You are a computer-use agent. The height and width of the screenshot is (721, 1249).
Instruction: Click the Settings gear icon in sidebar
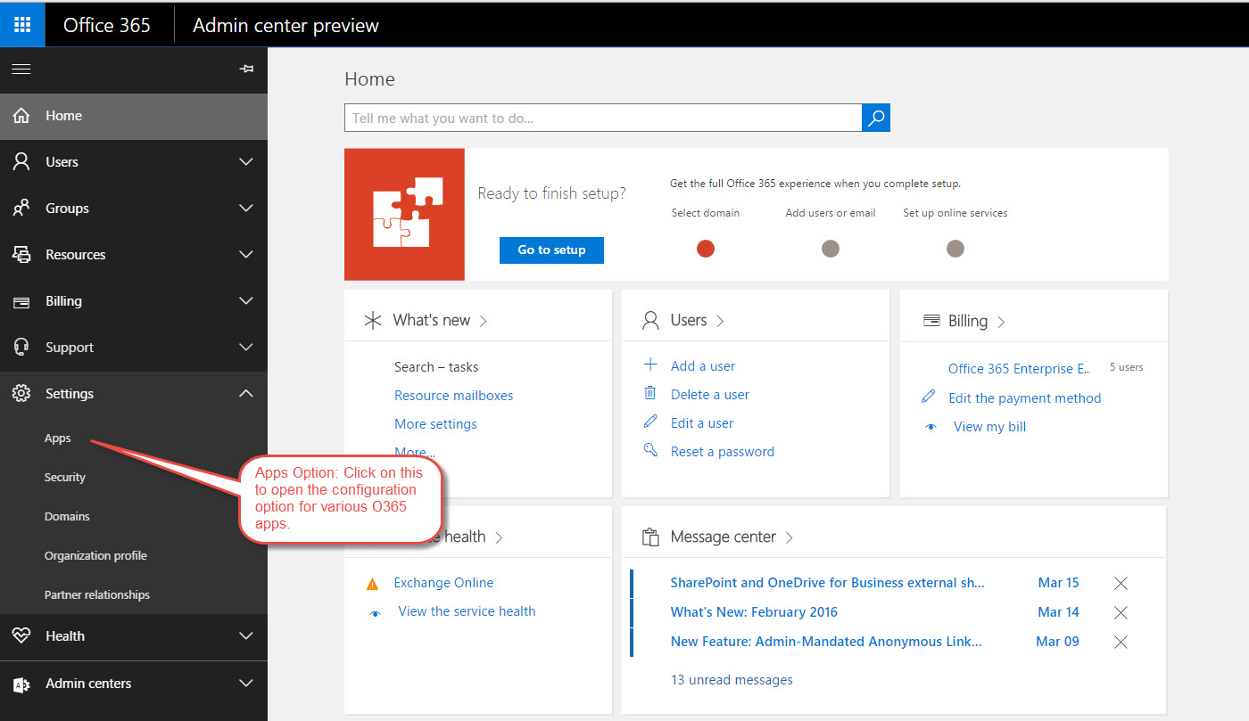(x=21, y=394)
